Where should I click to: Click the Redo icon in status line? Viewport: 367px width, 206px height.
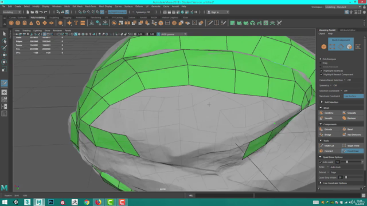[x=45, y=12]
